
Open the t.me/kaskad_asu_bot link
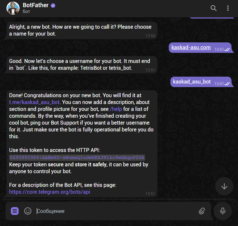click(x=34, y=102)
